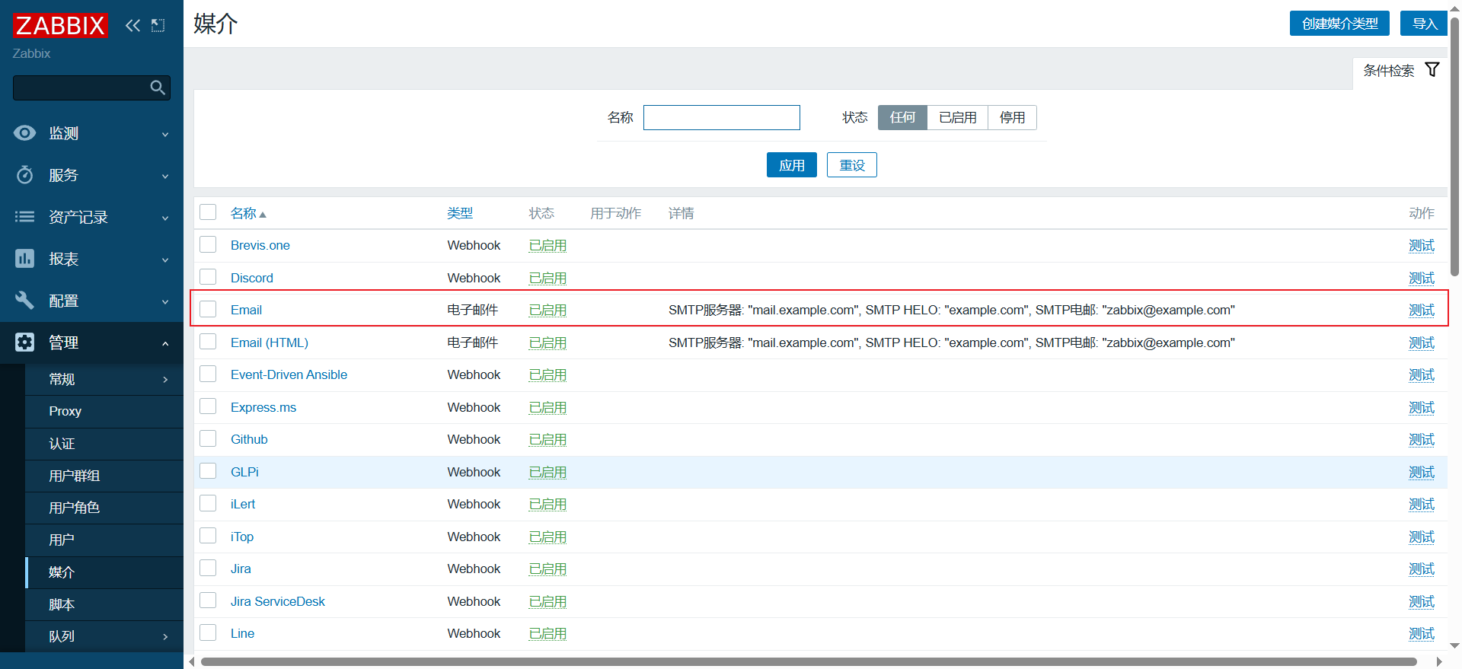The width and height of the screenshot is (1462, 669).
Task: Collapse the sidebar with double-chevron icon
Action: pyautogui.click(x=132, y=26)
